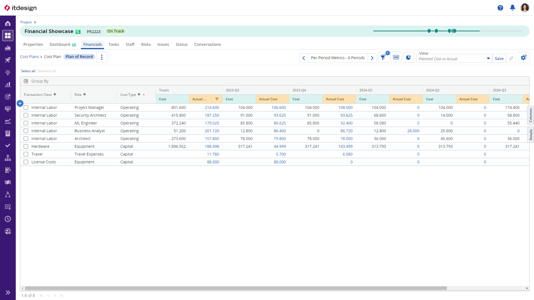Expand the sidebar with double-chevron icon
The height and width of the screenshot is (300, 534).
pyautogui.click(x=8, y=292)
